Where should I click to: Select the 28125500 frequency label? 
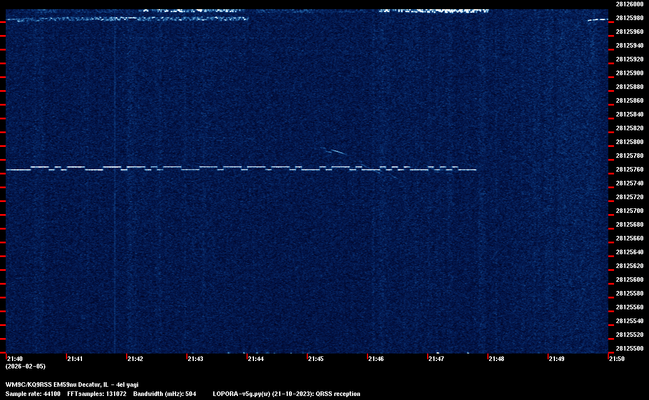(x=629, y=348)
